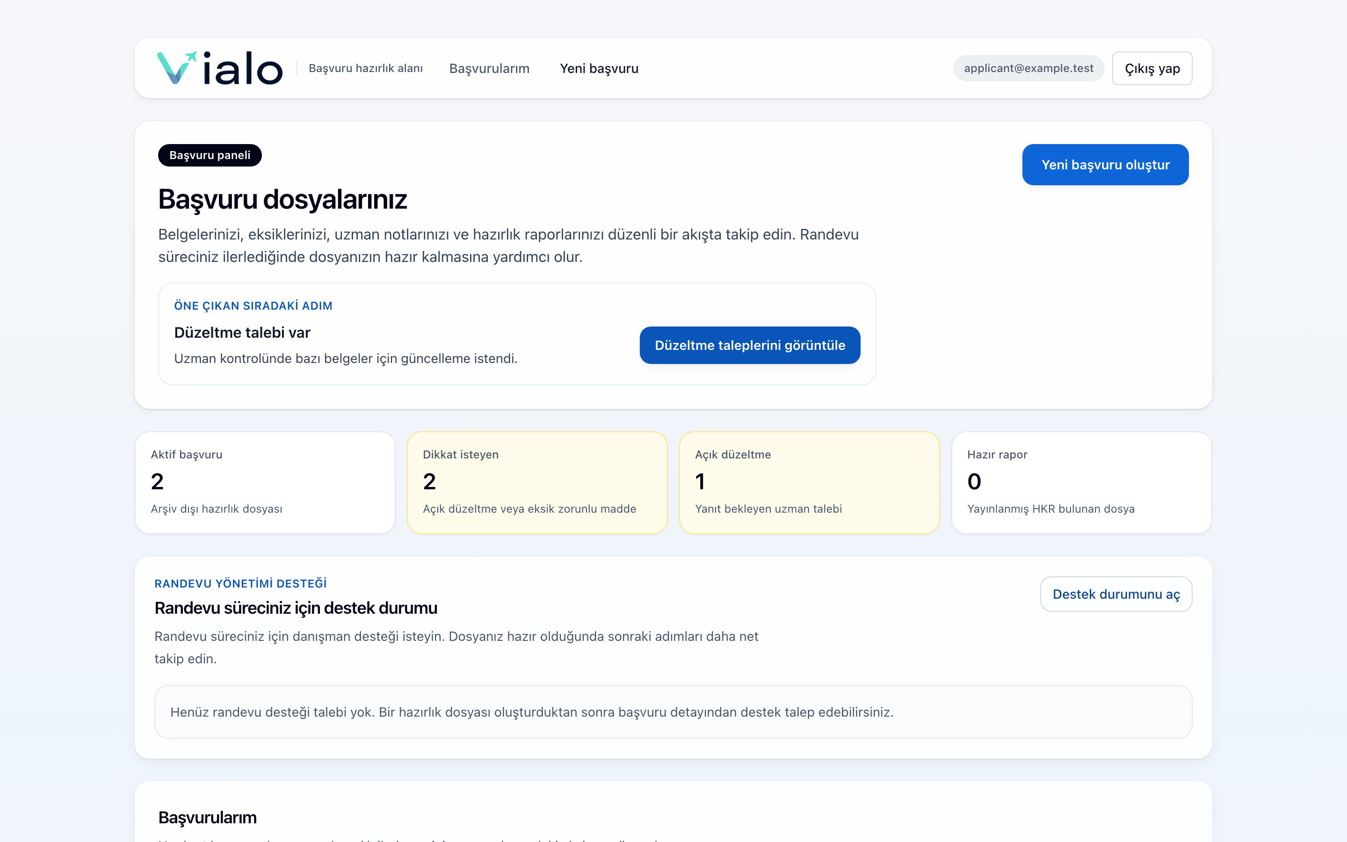Screen dimensions: 1347x842
Task: Click the Henüz randevu desteği talebi yok notice
Action: 673,712
